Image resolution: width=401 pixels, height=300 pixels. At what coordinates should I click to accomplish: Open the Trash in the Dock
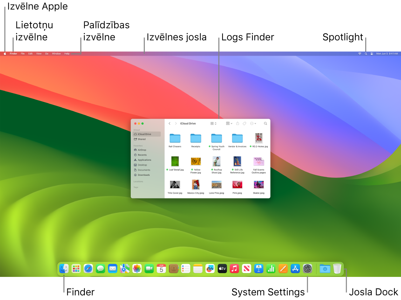tap(337, 268)
